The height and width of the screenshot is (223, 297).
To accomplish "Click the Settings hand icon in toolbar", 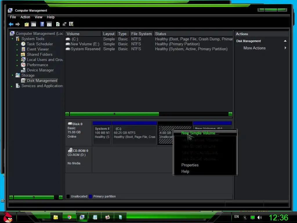I will pyautogui.click(x=64, y=24).
